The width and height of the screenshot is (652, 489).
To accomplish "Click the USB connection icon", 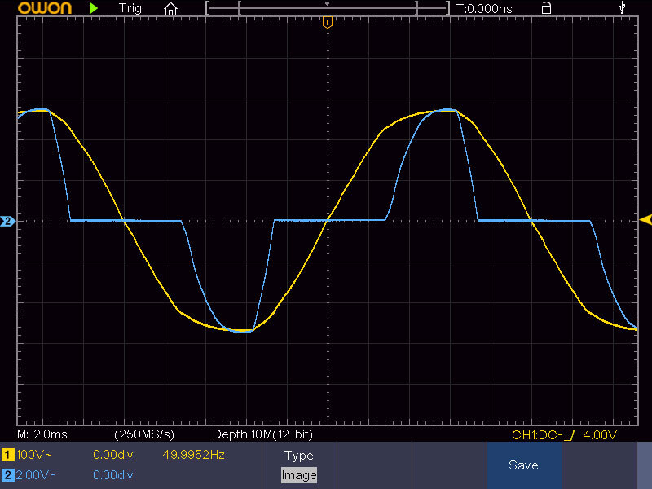I will click(623, 8).
